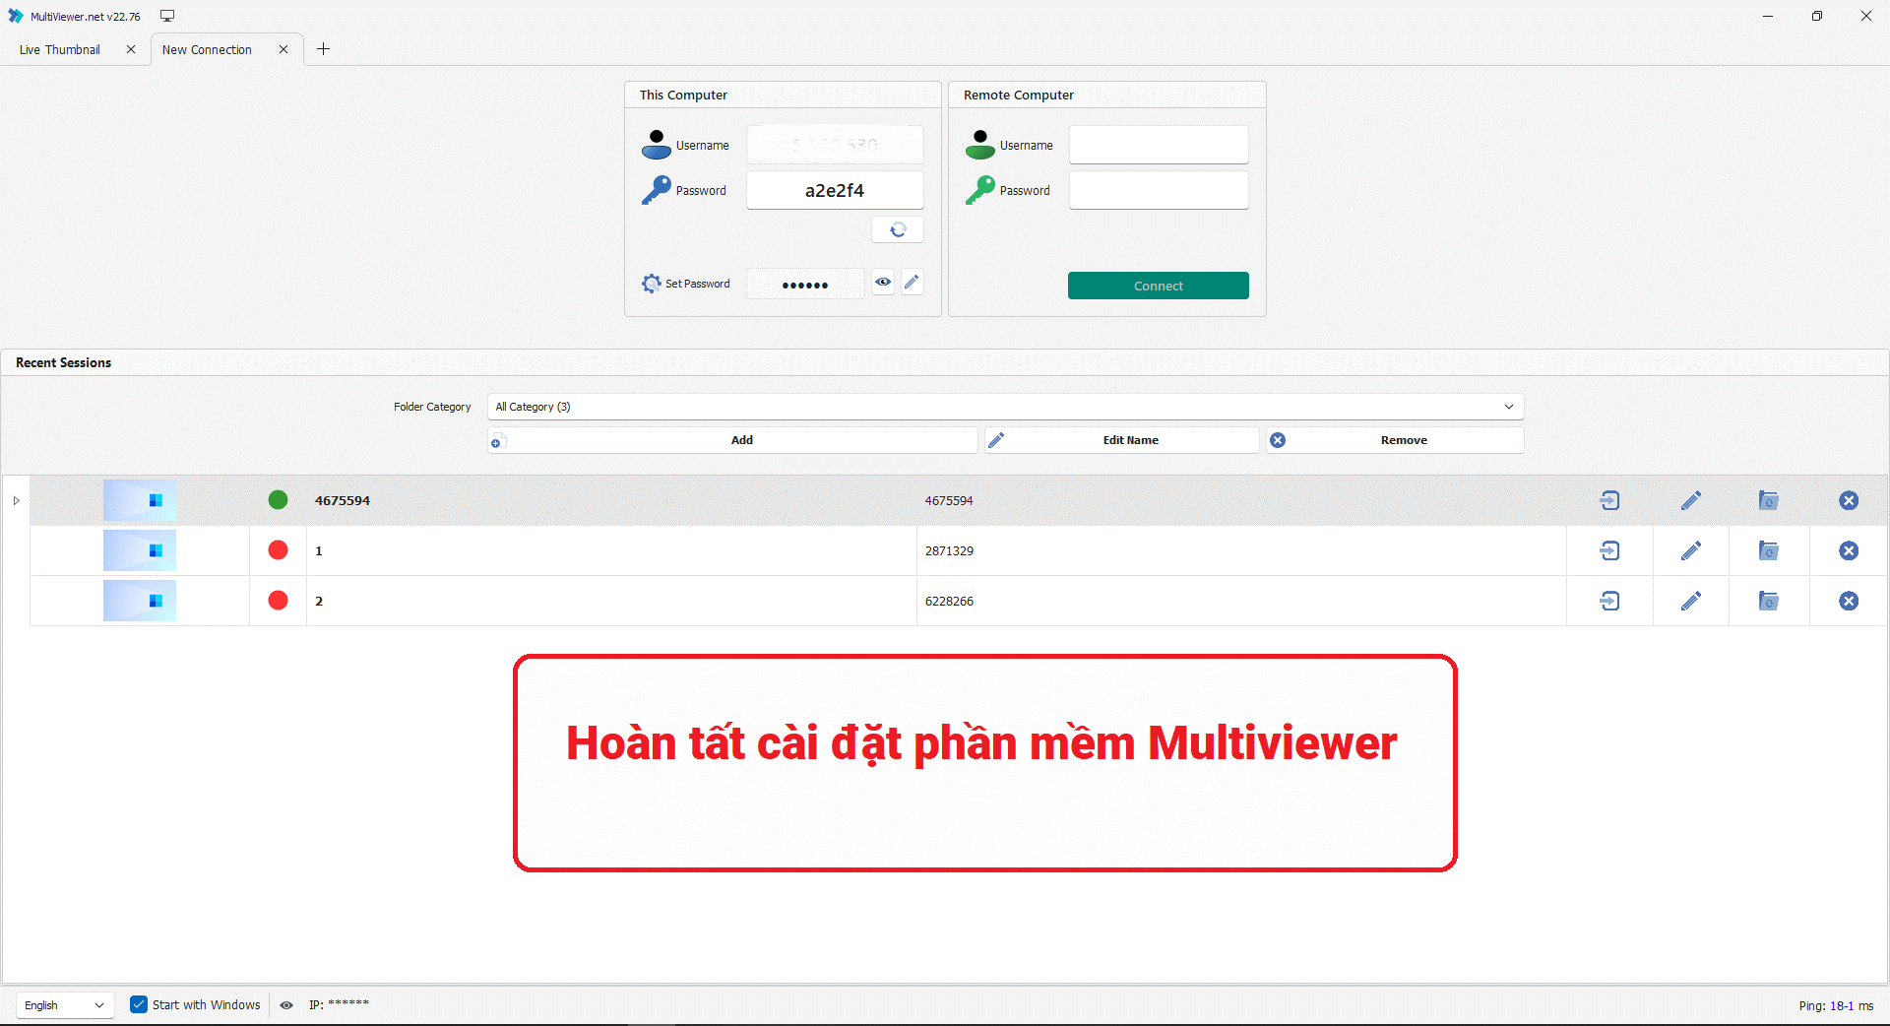Click connect icon for session 6228266

point(1609,601)
